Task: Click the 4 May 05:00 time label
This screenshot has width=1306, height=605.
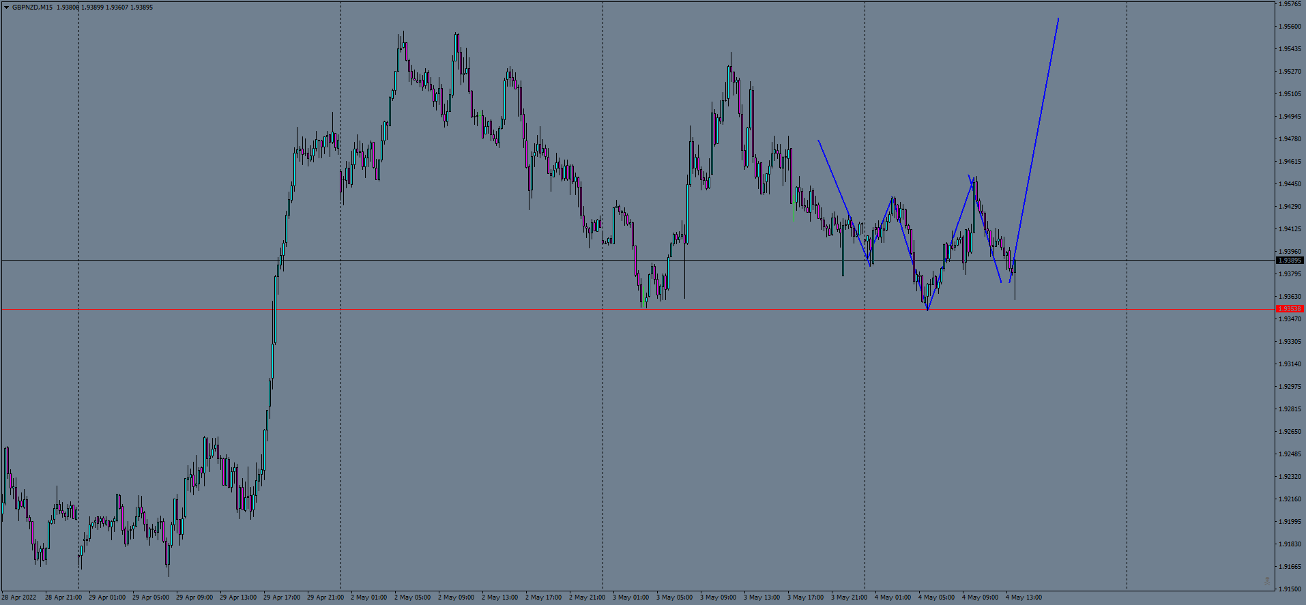Action: pos(936,597)
